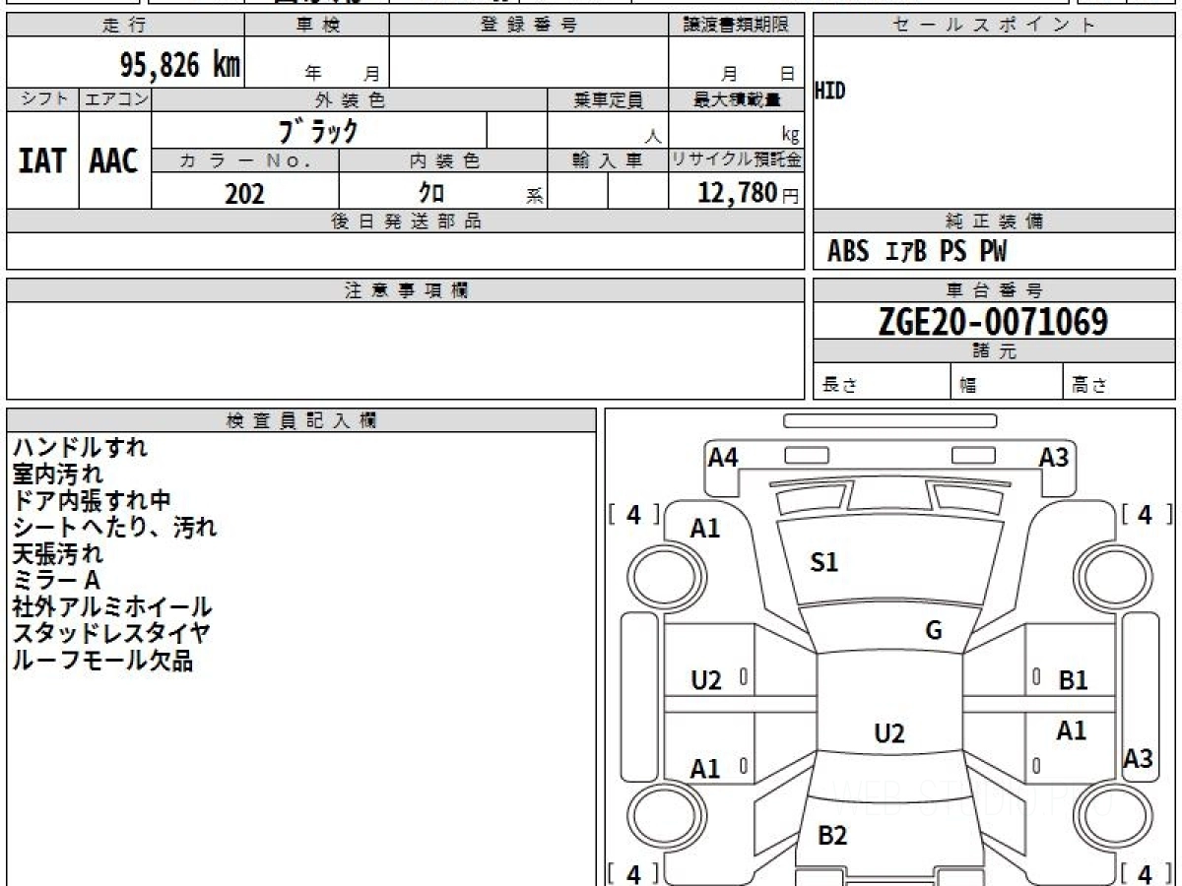Select the 社外アルミホイール note
The width and height of the screenshot is (1182, 886).
click(112, 606)
